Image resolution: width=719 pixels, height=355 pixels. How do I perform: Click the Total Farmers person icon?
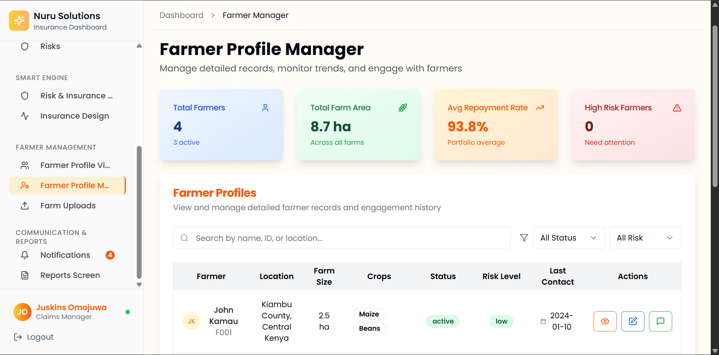[265, 108]
